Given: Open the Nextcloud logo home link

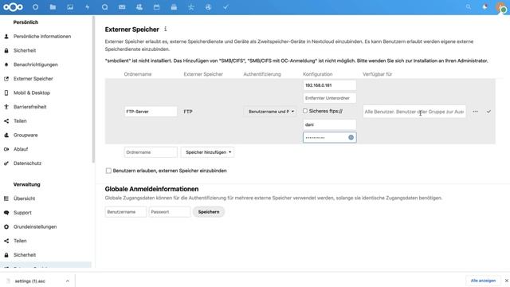Looking at the screenshot, I should [13, 7].
